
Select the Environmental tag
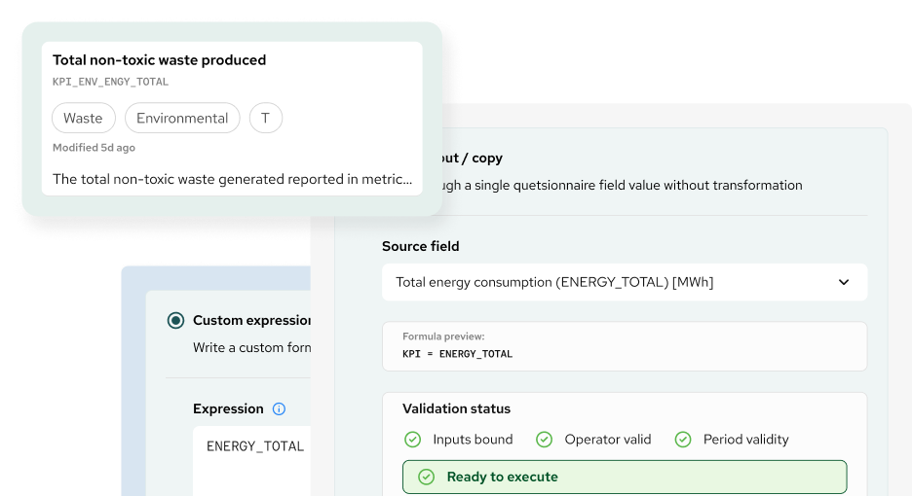182,119
